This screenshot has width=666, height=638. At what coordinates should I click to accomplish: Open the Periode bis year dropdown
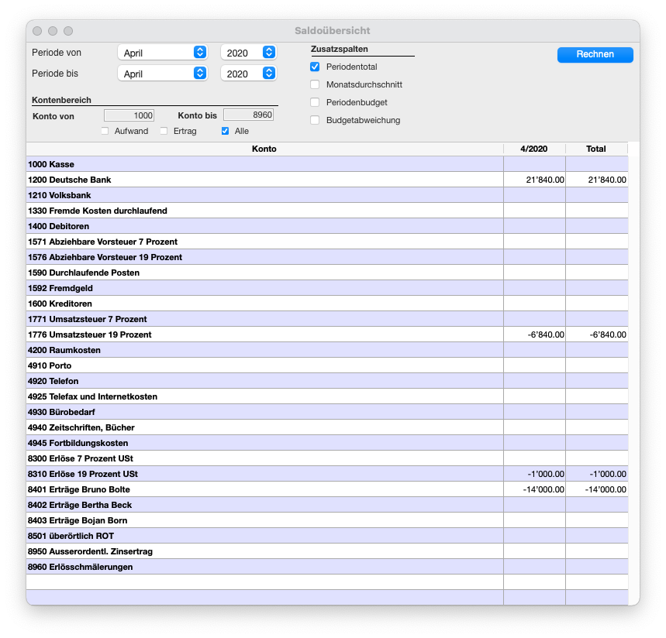249,74
